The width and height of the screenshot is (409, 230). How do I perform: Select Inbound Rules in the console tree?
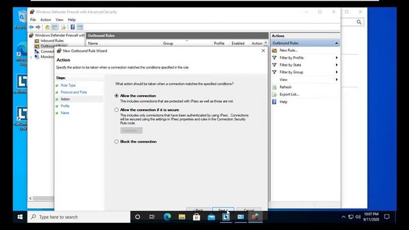[x=52, y=41]
